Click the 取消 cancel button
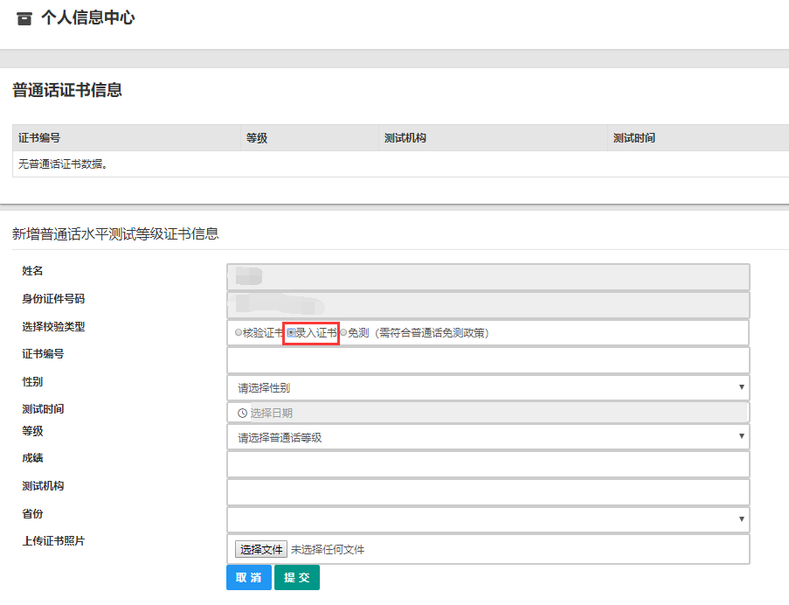 coord(248,578)
